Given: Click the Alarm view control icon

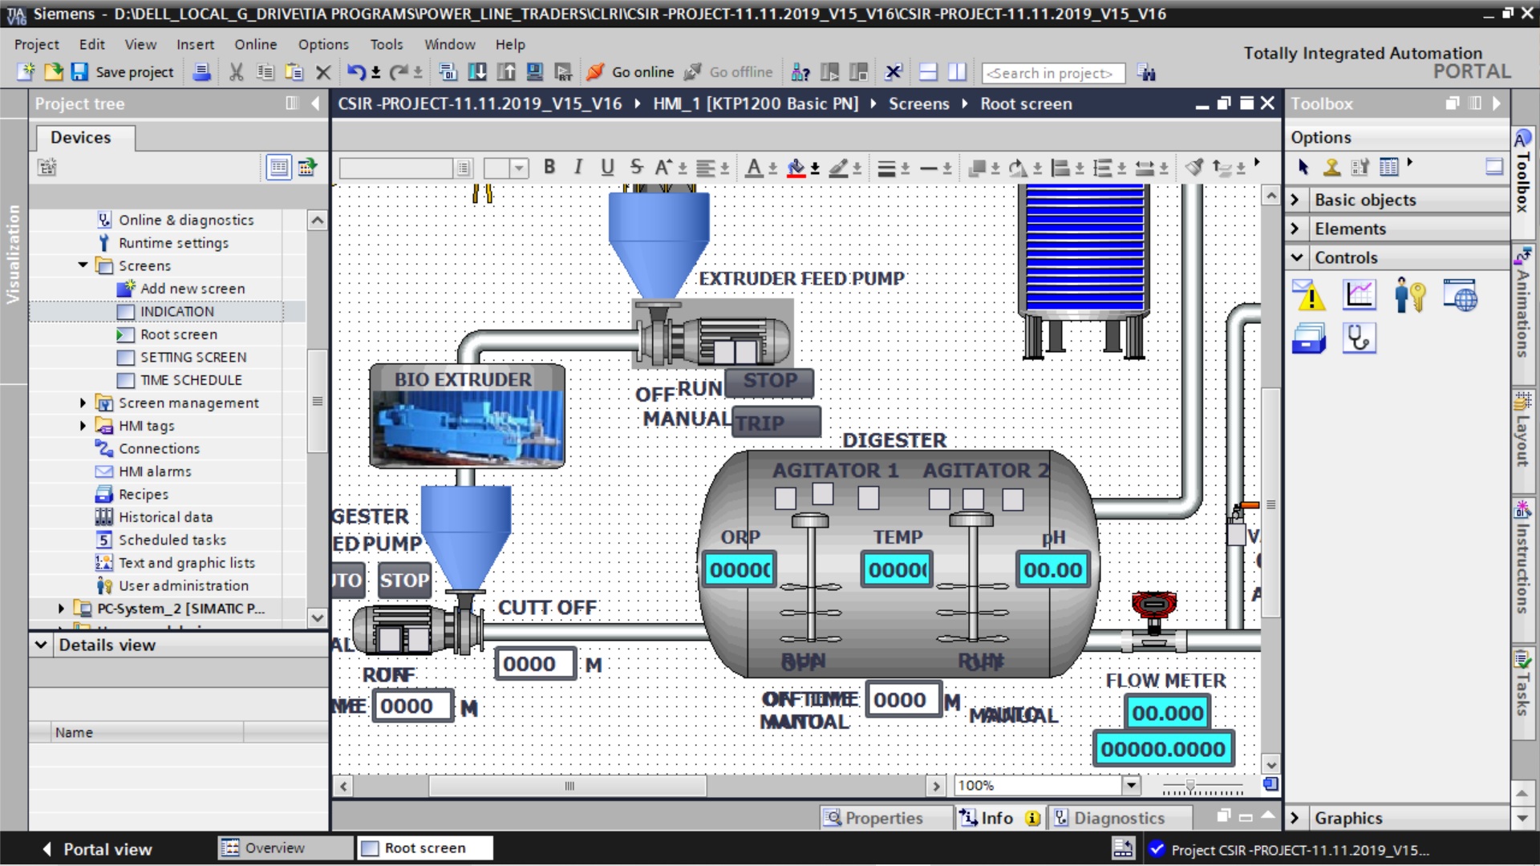Looking at the screenshot, I should [1309, 296].
